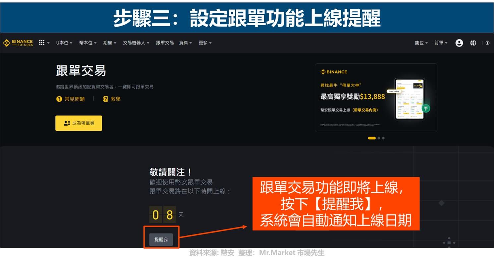The width and height of the screenshot is (494, 261).
Task: Click the 敬請關注！ heading text
Action: click(171, 172)
